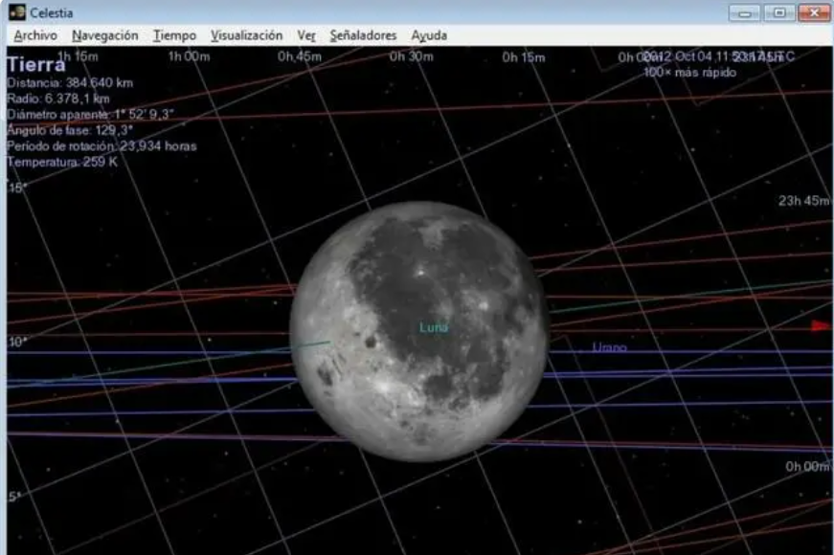Viewport: 834px width, 555px height.
Task: Click the "100× más rápido" time rate text
Action: click(689, 73)
